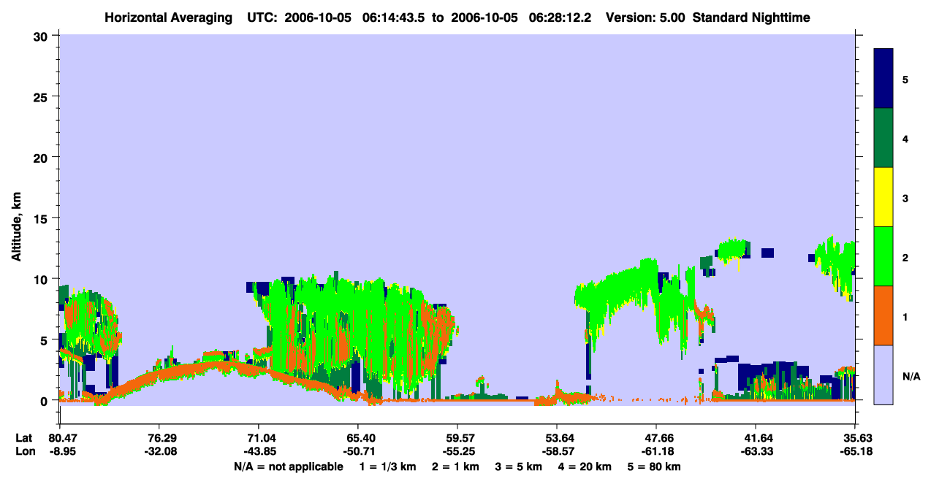
Task: Click the 'Lon' row label
Action: point(24,451)
